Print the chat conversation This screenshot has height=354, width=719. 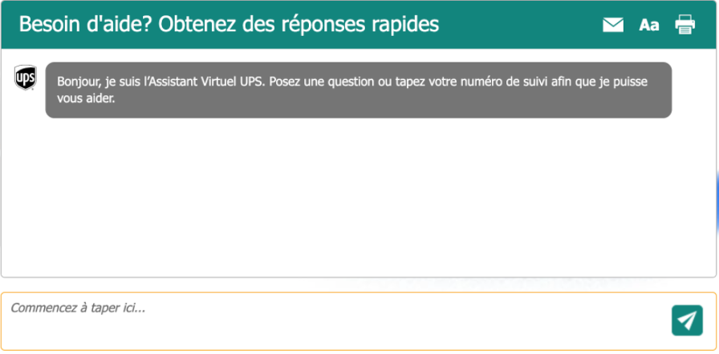tap(684, 25)
